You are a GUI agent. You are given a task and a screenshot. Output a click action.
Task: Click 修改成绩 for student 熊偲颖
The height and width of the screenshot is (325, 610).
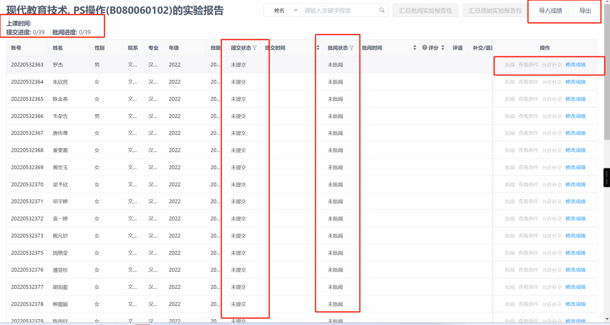click(575, 304)
